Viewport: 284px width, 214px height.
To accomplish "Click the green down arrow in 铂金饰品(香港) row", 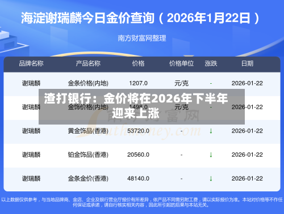I will tap(211, 155).
